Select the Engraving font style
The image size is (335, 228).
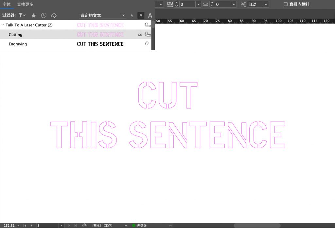pyautogui.click(x=76, y=44)
